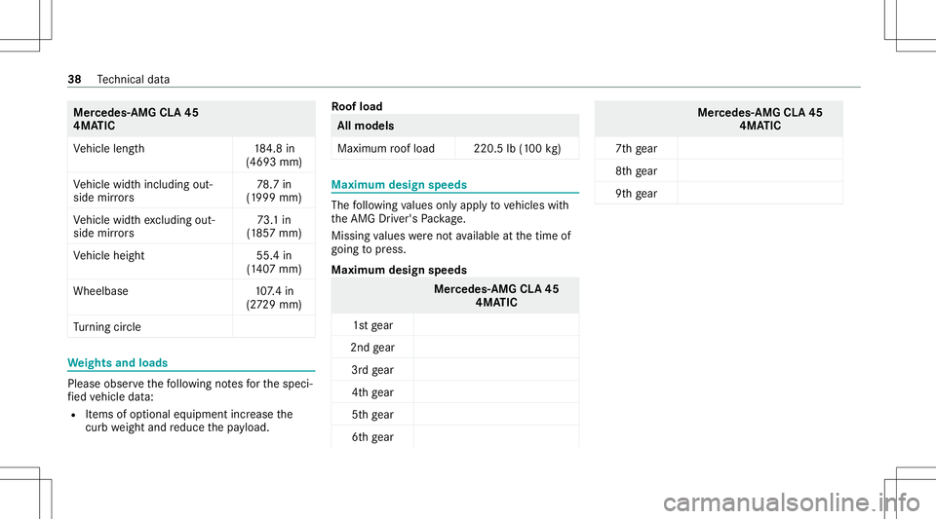
Task: Select the 'Vehicle length' row label
Action: pyautogui.click(x=108, y=148)
